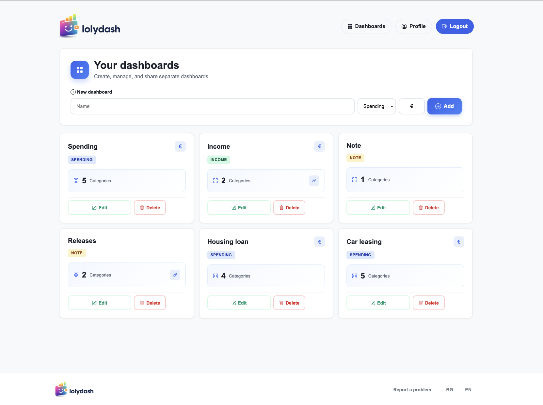
Task: Click the lolydash logo in the footer
Action: pos(74,390)
